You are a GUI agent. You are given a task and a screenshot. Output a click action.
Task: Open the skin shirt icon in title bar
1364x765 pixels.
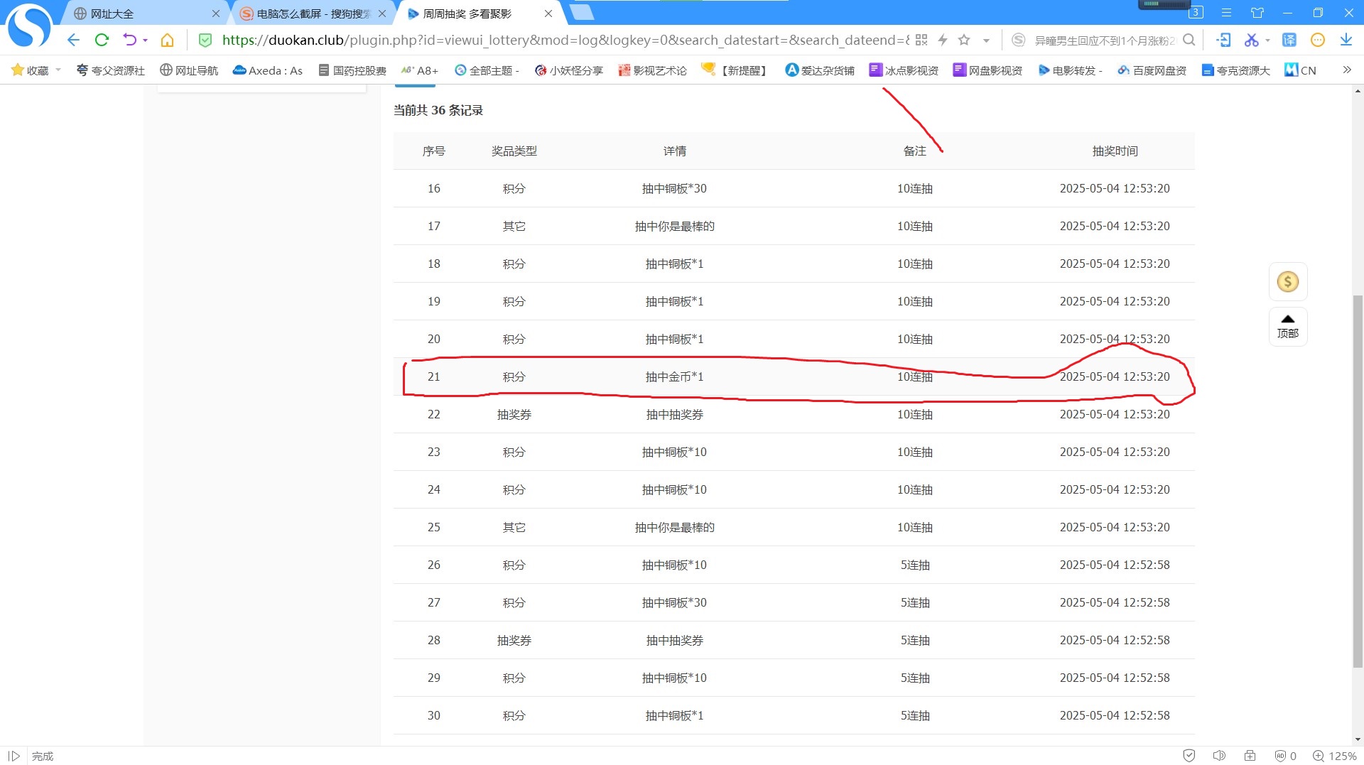[1257, 13]
